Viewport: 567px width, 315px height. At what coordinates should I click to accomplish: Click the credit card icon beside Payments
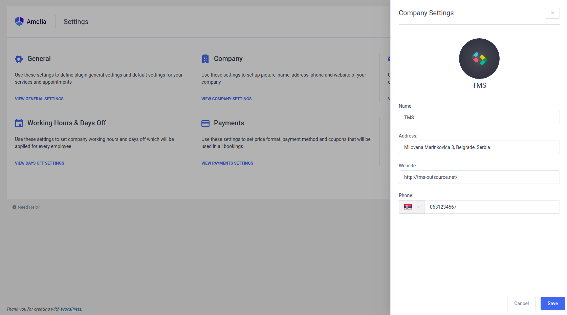205,123
